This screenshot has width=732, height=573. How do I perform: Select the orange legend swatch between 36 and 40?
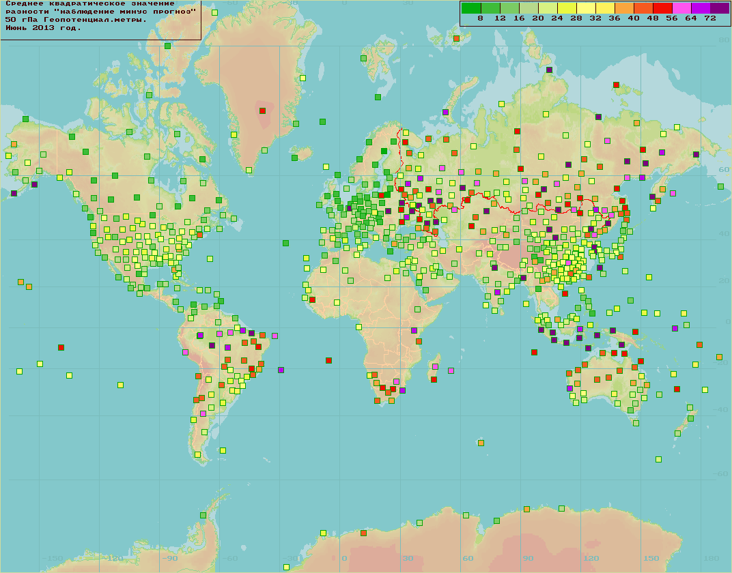624,8
